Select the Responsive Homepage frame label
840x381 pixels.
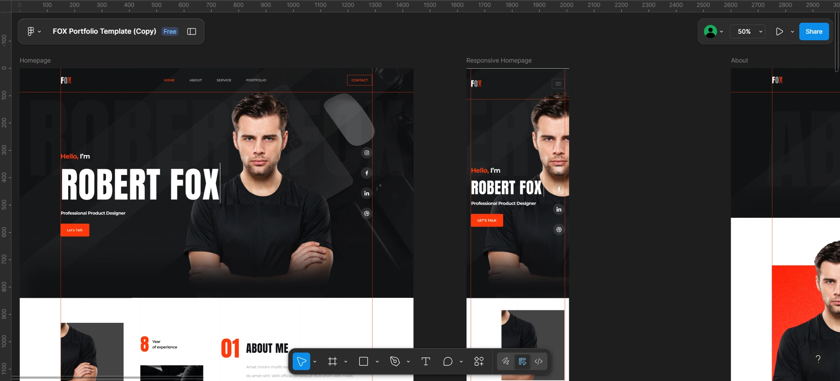[x=499, y=60]
